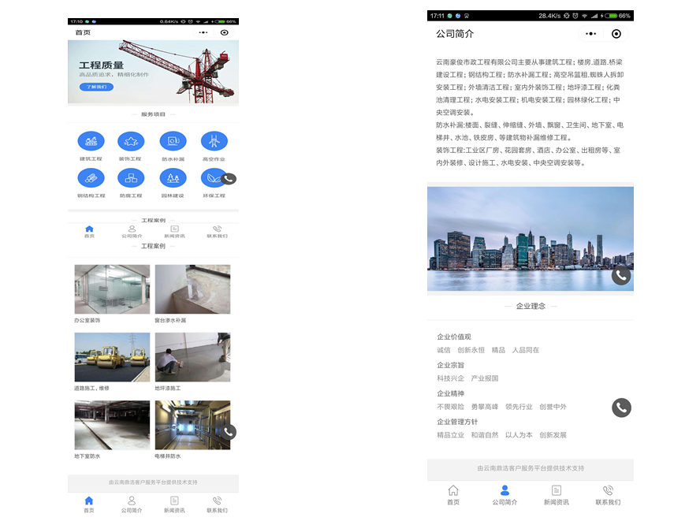Open the 办公室装饰 case photo

click(x=112, y=289)
